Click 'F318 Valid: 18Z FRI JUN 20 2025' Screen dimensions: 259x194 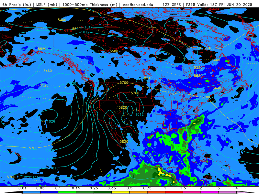[x=219, y=5]
